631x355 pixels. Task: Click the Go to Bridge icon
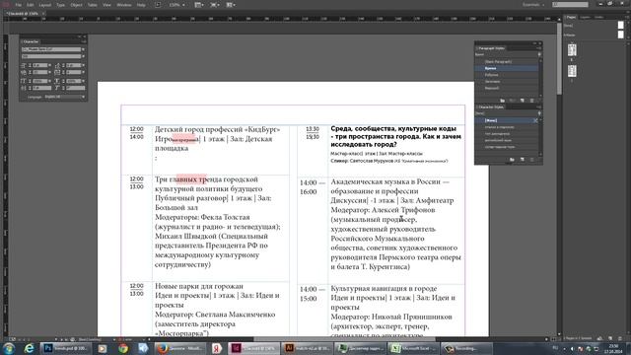coord(158,5)
